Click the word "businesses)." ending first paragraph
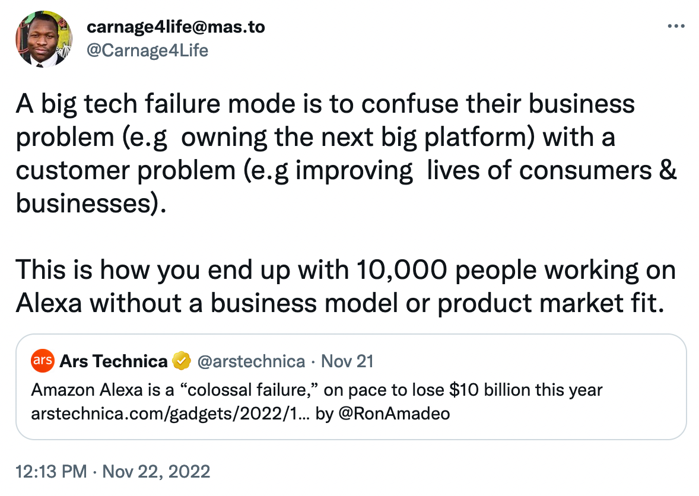 pyautogui.click(x=91, y=204)
